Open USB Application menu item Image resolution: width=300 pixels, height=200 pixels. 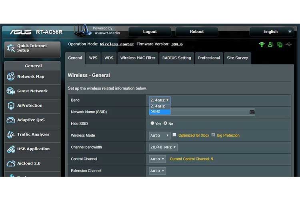(x=32, y=149)
